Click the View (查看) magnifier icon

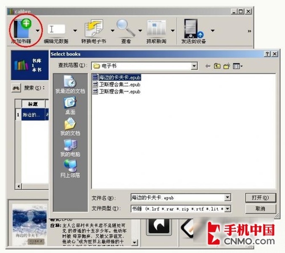pyautogui.click(x=125, y=28)
